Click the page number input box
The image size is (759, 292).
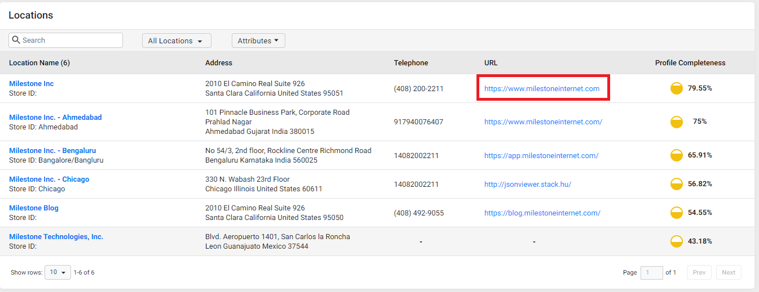tap(651, 272)
